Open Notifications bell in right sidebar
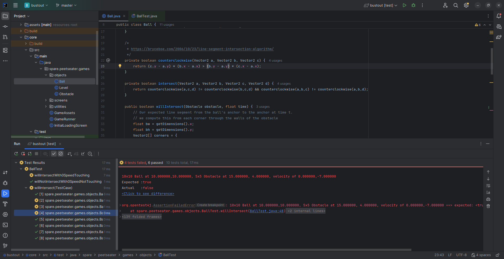 pos(499,16)
